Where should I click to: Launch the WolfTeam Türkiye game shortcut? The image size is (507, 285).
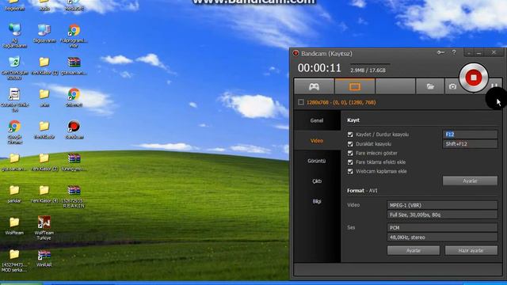click(44, 228)
